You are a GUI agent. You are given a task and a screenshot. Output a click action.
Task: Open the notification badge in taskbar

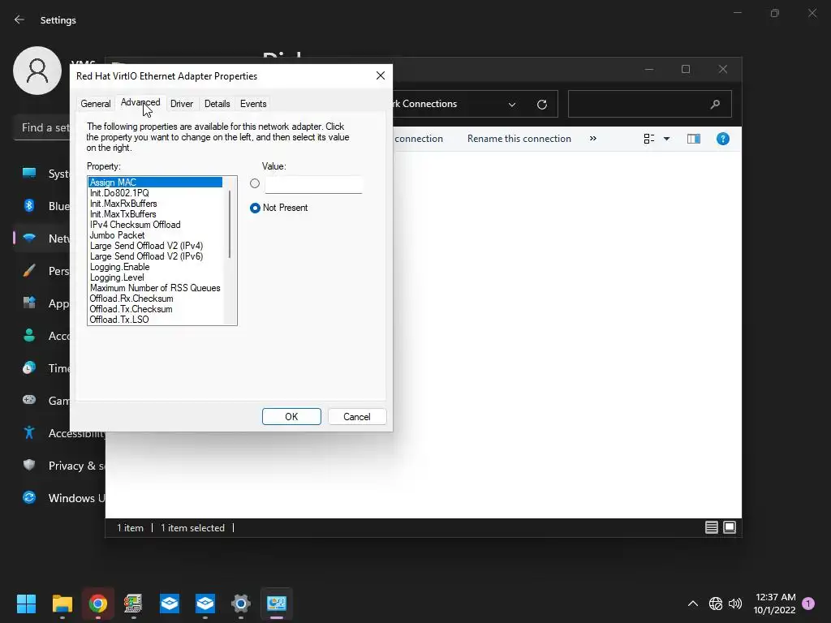coord(809,604)
